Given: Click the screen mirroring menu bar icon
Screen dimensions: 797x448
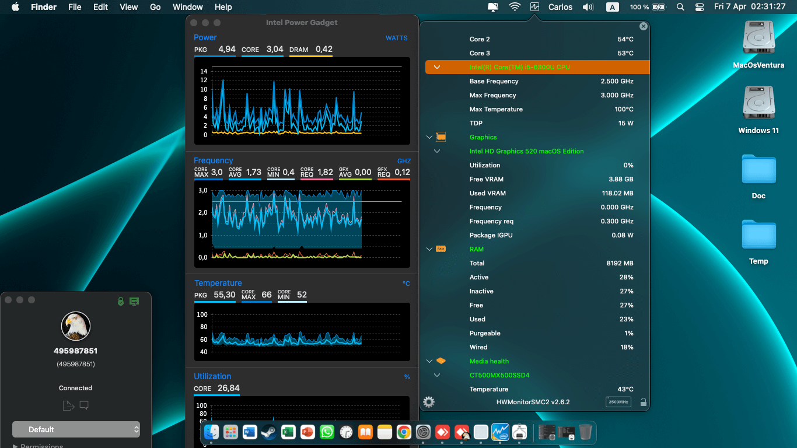Looking at the screenshot, I should click(x=493, y=7).
